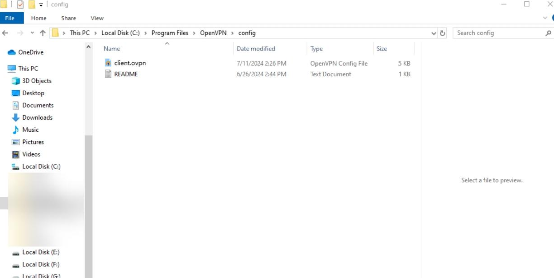The width and height of the screenshot is (554, 278).
Task: Go to 3D Objects folder
Action: pyautogui.click(x=37, y=81)
